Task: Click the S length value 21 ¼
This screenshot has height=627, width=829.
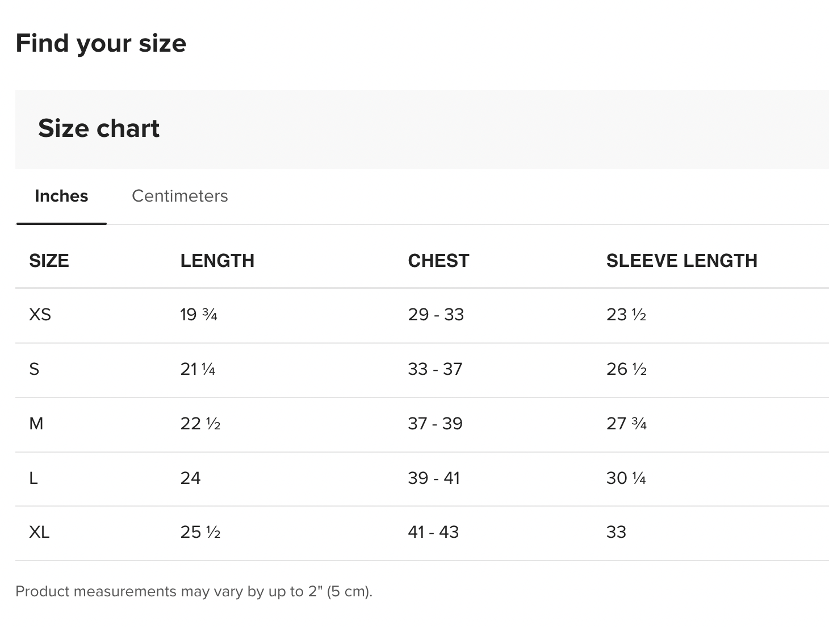Action: coord(198,369)
